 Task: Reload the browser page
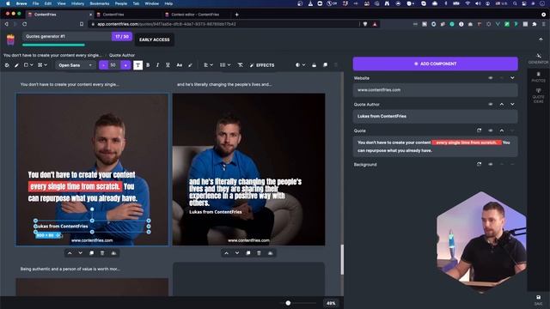click(x=25, y=24)
